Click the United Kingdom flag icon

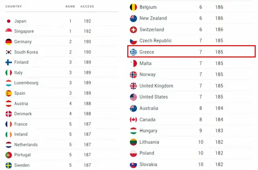pyautogui.click(x=133, y=86)
